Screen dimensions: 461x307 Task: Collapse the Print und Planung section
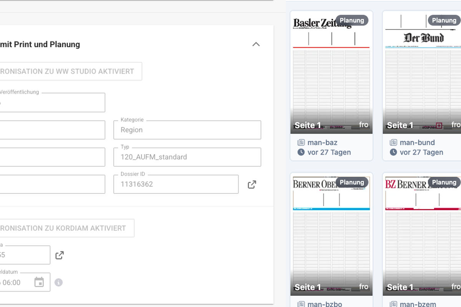[256, 44]
